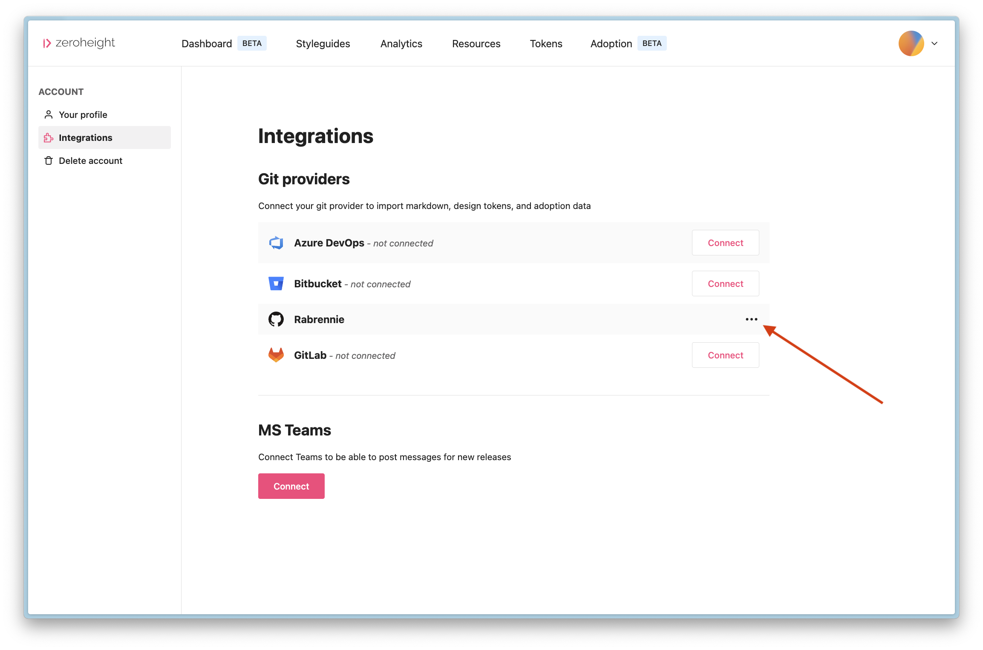983x650 pixels.
Task: Expand the account dropdown chevron
Action: click(934, 43)
